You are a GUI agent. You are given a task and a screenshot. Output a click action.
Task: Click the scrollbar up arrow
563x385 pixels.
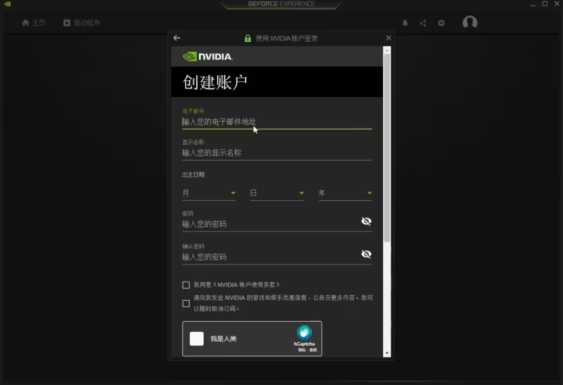tap(387, 51)
